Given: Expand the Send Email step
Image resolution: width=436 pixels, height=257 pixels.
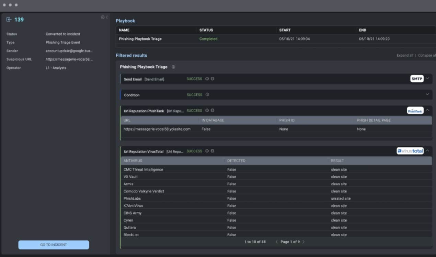Looking at the screenshot, I should tap(427, 78).
